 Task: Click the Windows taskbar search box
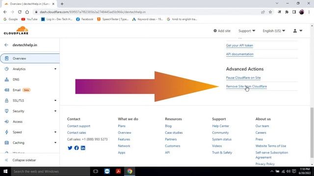[x=51, y=171]
